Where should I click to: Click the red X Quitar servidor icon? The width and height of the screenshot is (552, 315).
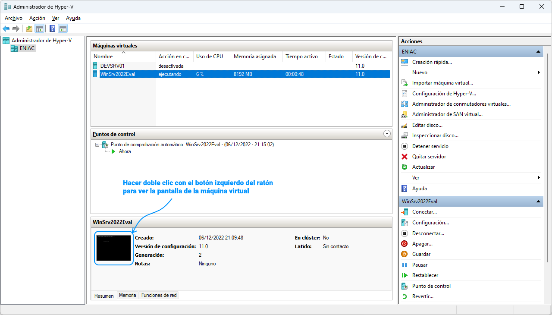[x=405, y=157]
